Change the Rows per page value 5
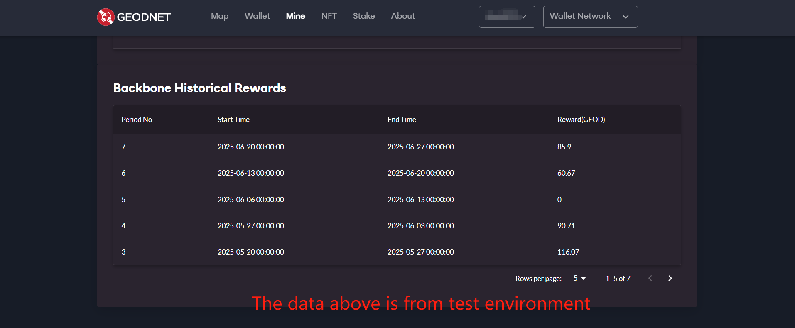The image size is (795, 328). 579,278
